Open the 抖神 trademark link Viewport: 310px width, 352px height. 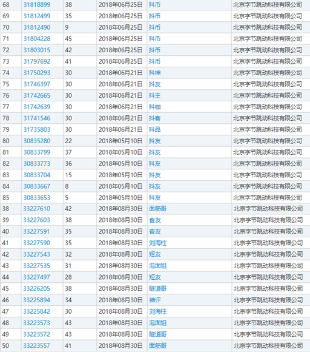point(154,73)
